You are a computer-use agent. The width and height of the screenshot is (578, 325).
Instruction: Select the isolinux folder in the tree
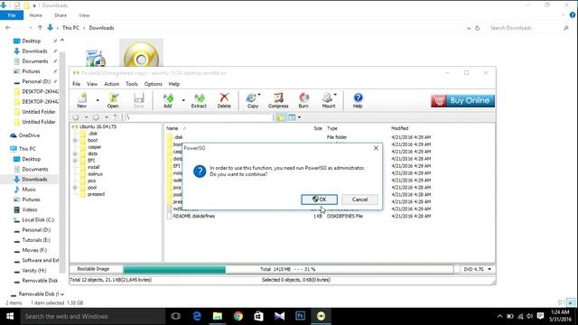[x=95, y=174]
